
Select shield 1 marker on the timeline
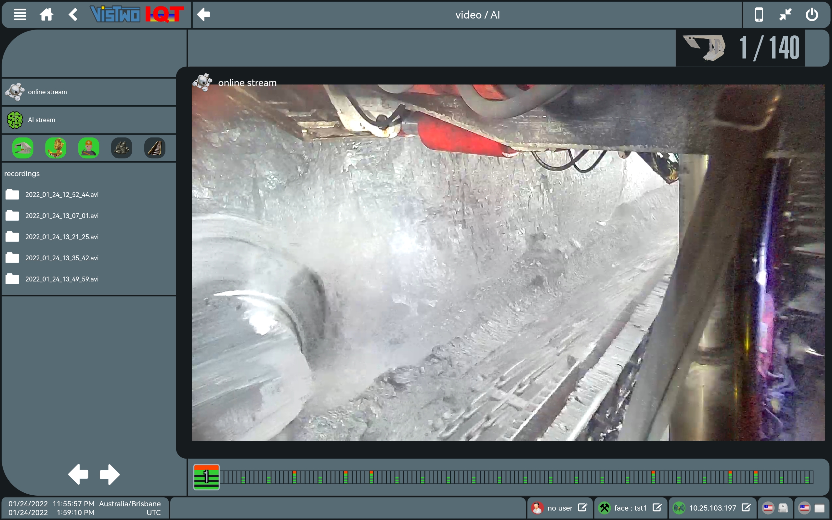206,477
